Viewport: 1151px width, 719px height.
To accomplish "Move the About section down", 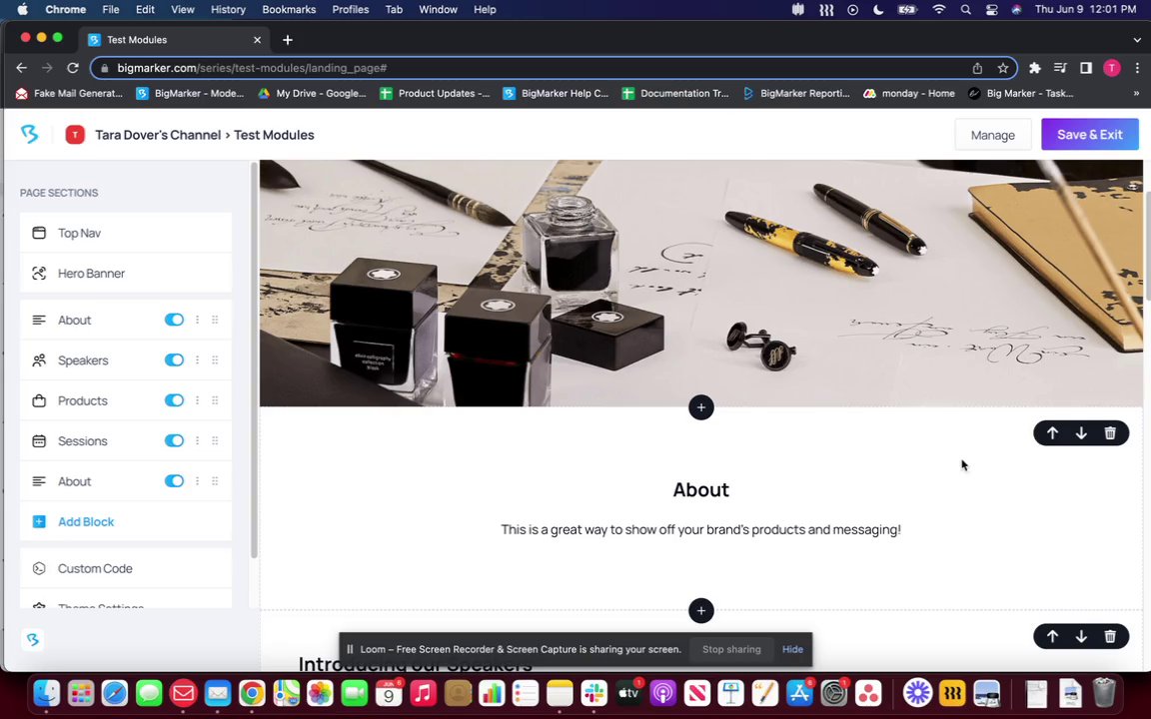I will (x=1080, y=432).
